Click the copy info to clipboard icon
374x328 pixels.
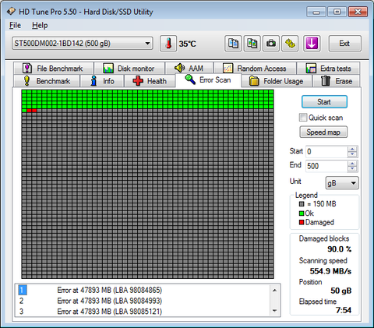point(233,44)
